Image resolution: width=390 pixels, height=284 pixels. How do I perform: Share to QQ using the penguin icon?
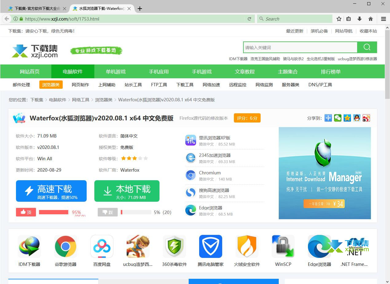357,118
